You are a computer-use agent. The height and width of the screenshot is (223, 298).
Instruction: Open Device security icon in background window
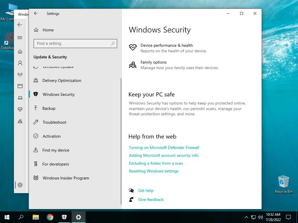pyautogui.click(x=20, y=98)
